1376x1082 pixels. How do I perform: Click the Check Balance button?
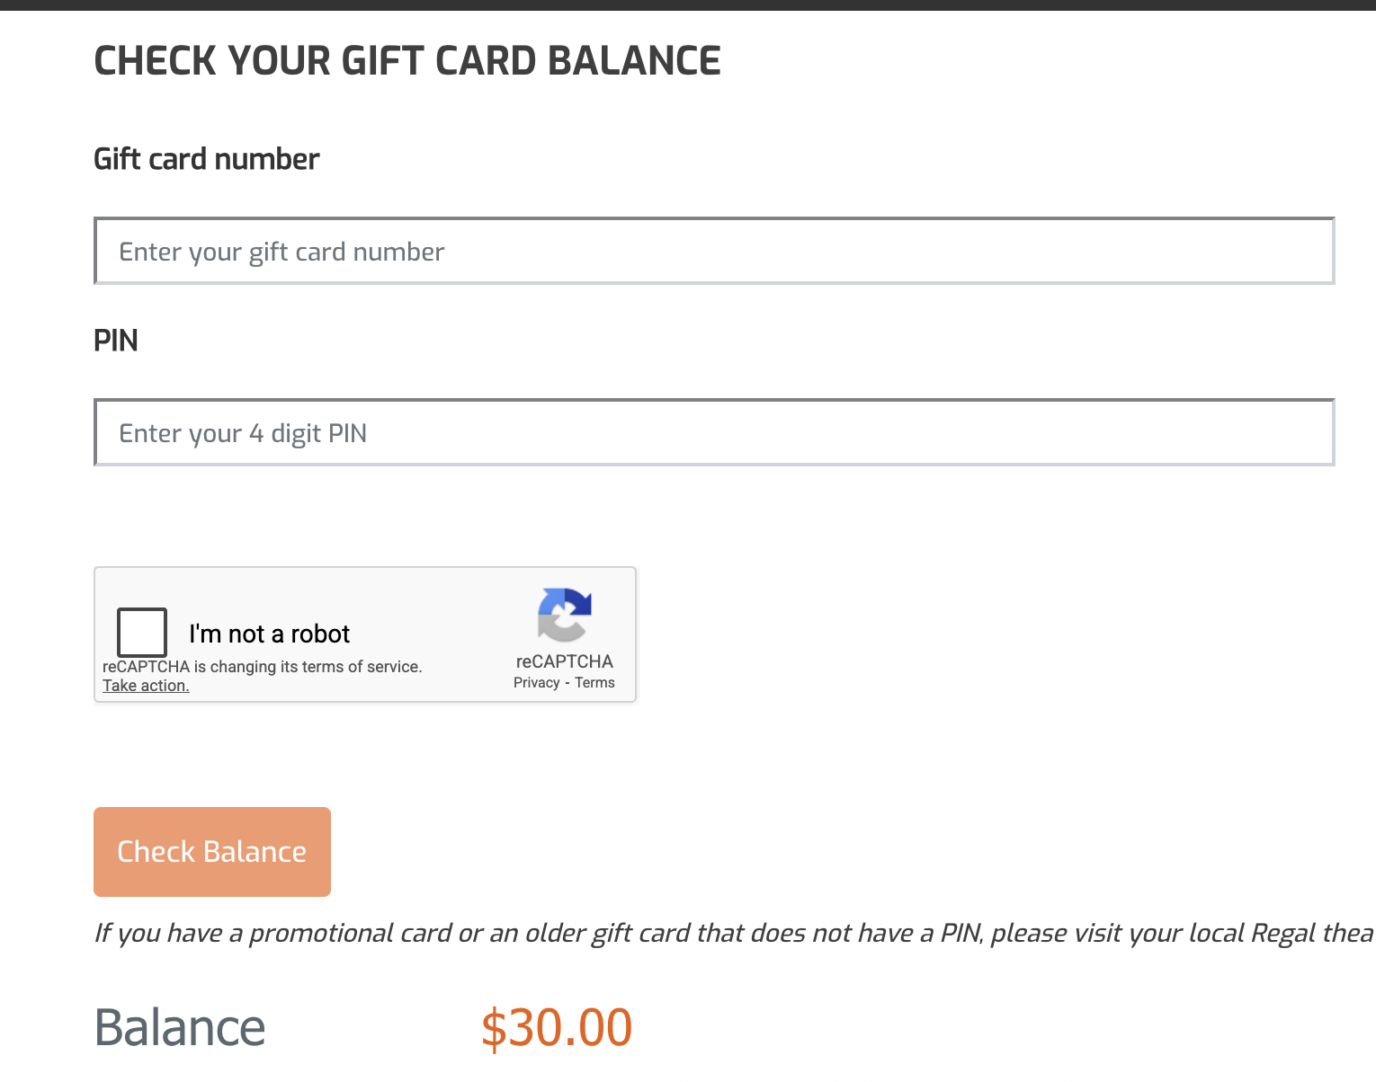(x=212, y=852)
